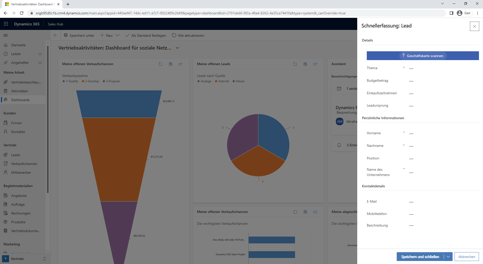Image resolution: width=483 pixels, height=264 pixels.
Task: Click the Thema input field
Action: pyautogui.click(x=443, y=68)
